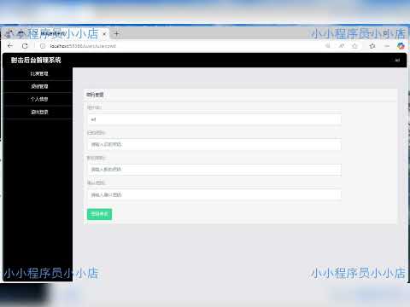This screenshot has width=410, height=307.
Task: Choose 退出登录 in the sidebar
Action: point(39,112)
